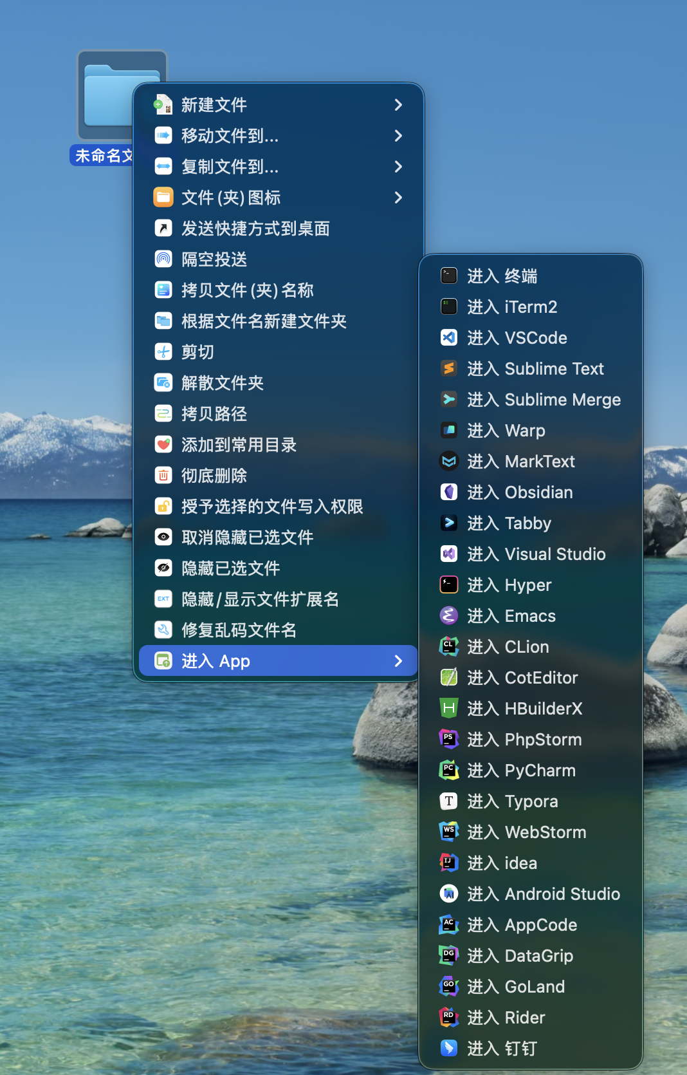Click the PyCharm icon in submenu
The image size is (687, 1075).
tap(449, 771)
